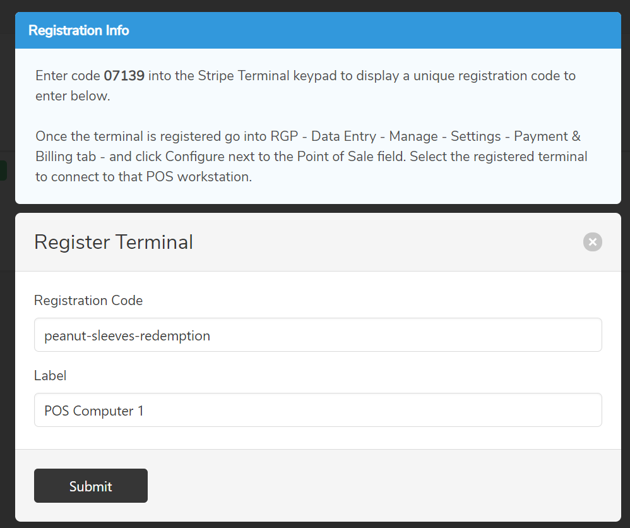Click the Register Terminal heading
The image size is (630, 528).
(x=114, y=242)
